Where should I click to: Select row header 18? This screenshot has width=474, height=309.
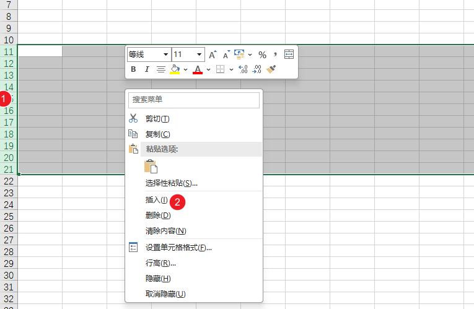click(x=9, y=134)
